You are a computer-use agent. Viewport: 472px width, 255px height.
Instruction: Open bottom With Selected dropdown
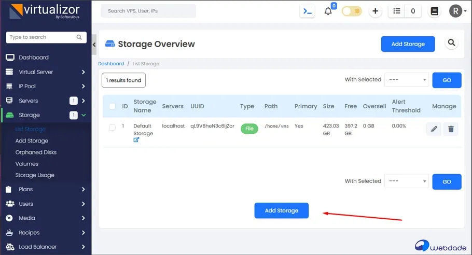(x=407, y=181)
